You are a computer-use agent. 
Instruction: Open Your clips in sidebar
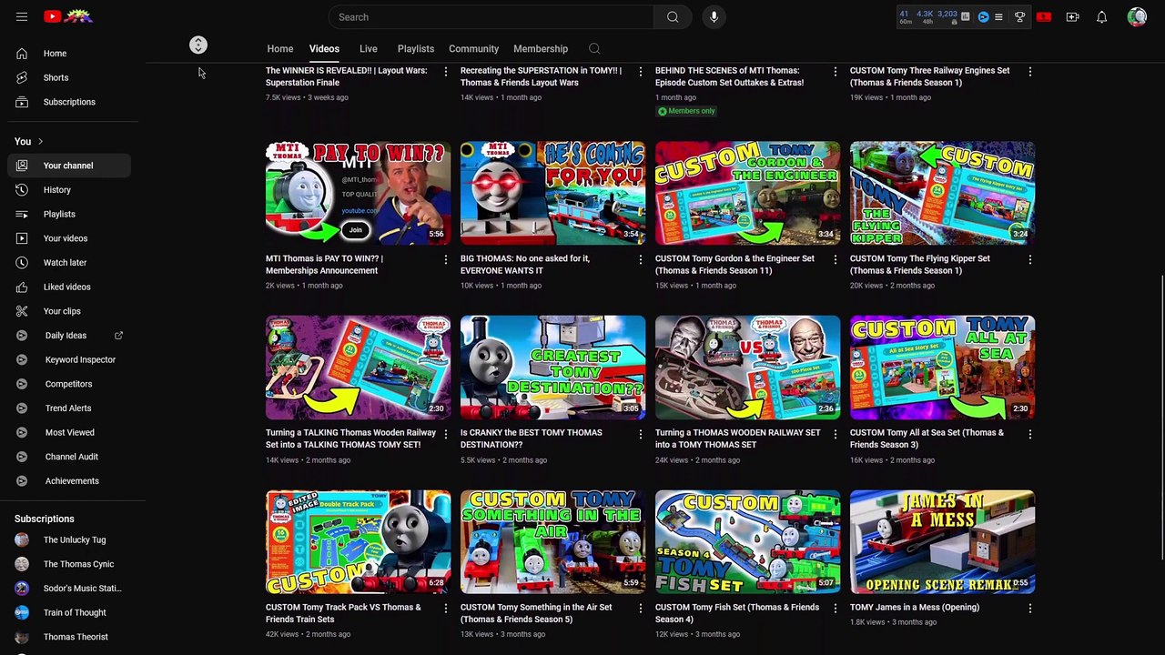69,311
